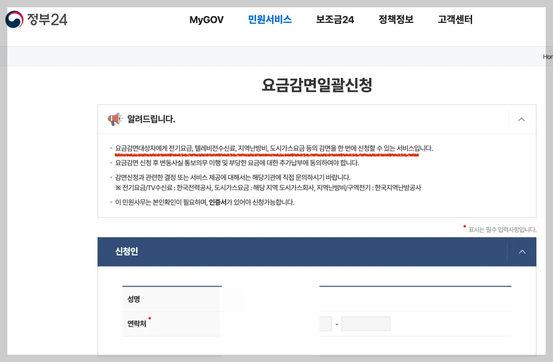This screenshot has height=362, width=553.
Task: Click the 신청인 section header label
Action: coord(126,252)
